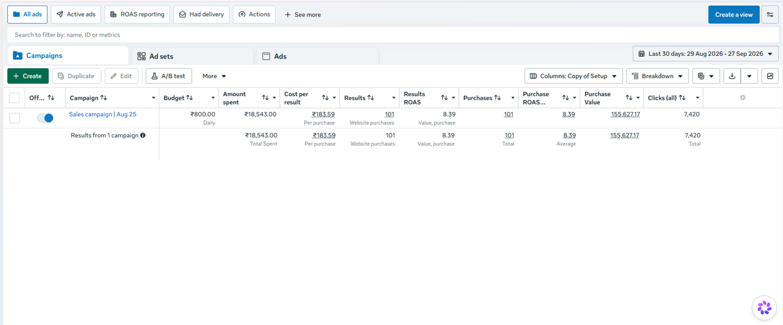Open Sales campaign | Aug 25 link
Viewport: 783px width, 325px height.
pos(103,114)
